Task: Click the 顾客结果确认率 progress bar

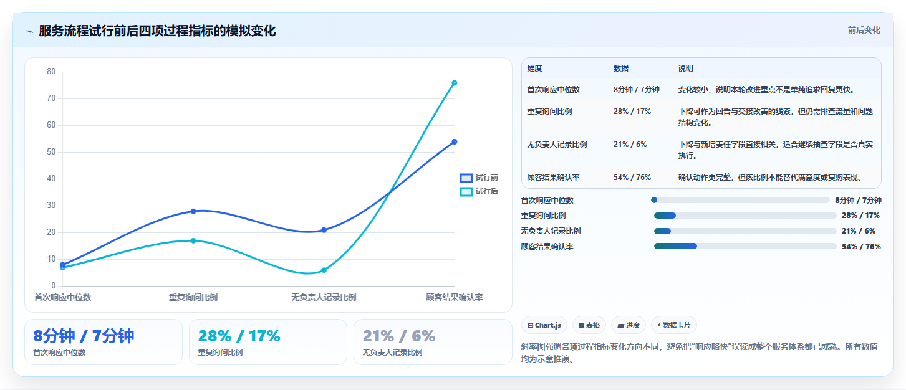Action: 745,246
